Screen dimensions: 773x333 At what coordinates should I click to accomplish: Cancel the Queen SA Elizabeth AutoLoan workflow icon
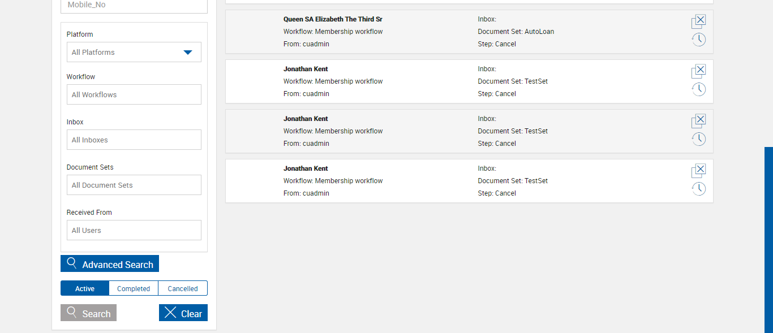click(699, 21)
